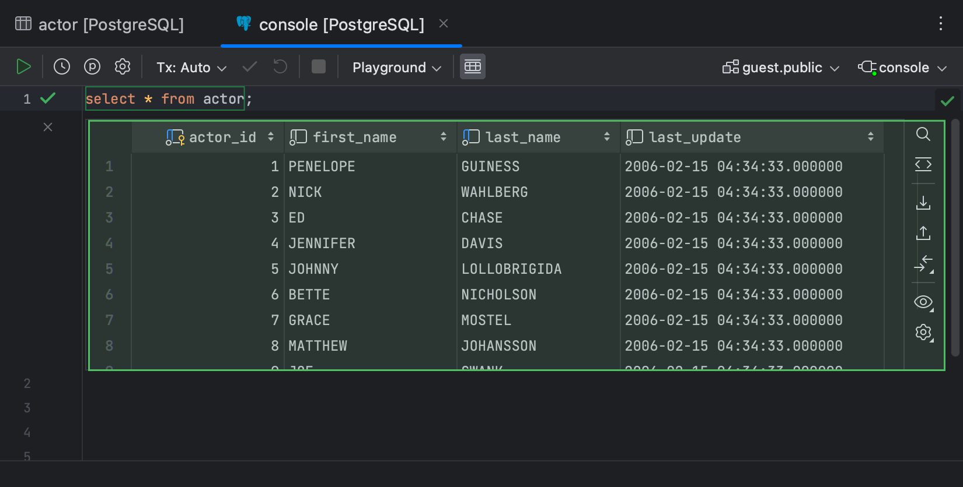This screenshot has height=487, width=963.
Task: Toggle the eye view-options icon in results sidebar
Action: coord(923,302)
